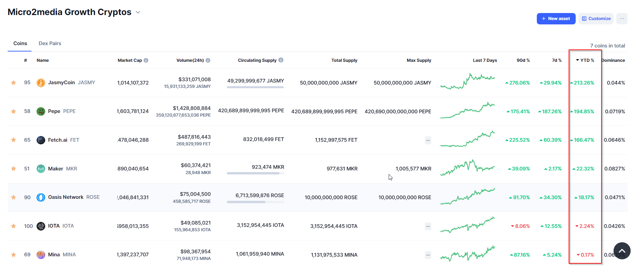Sort by Market Cap header
This screenshot has width=635, height=267.
[x=130, y=60]
